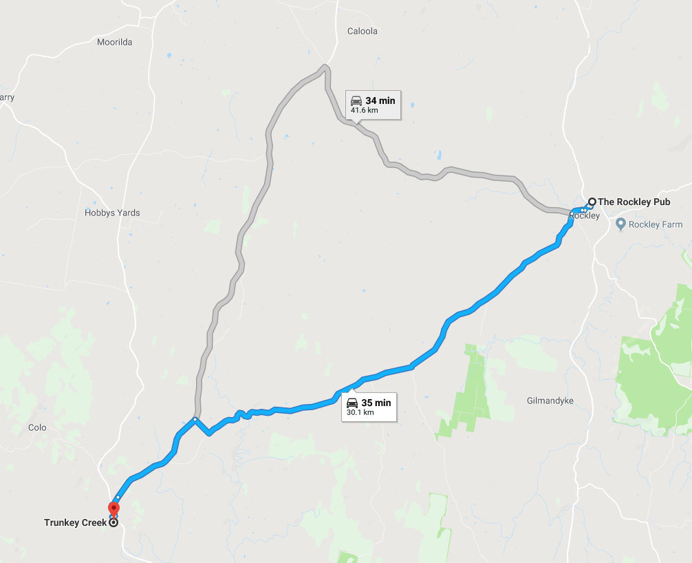Click the car icon in 34 min label
692x563 pixels.
tap(356, 100)
